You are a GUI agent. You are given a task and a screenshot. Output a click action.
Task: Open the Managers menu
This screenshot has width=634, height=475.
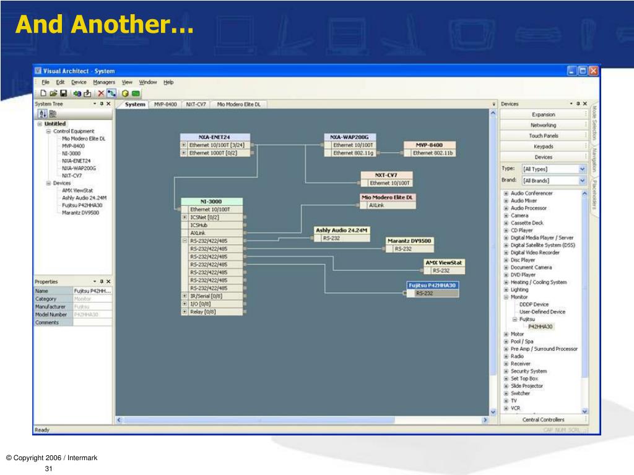tap(104, 82)
